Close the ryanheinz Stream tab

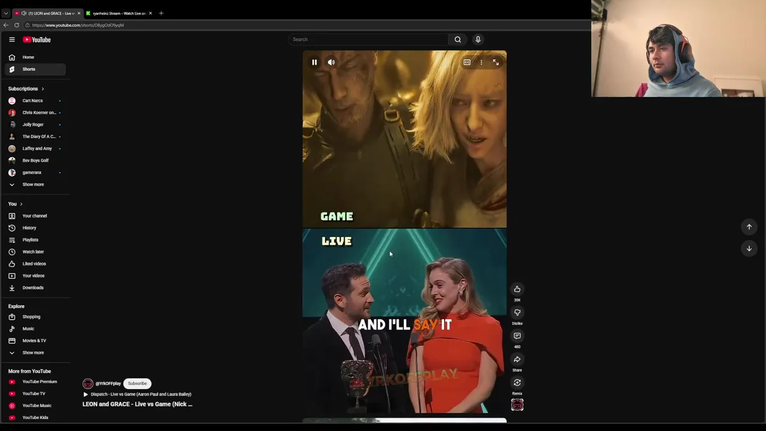(150, 13)
